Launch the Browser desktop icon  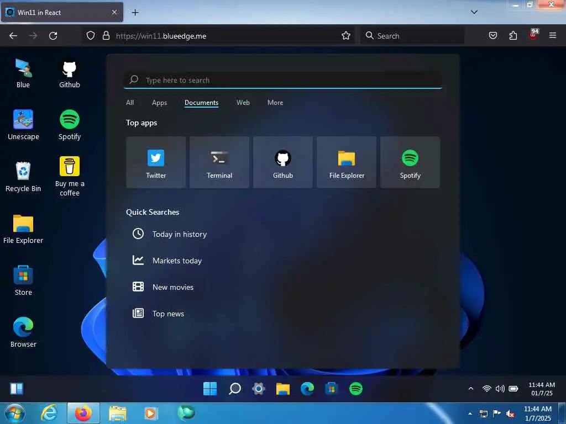23,333
